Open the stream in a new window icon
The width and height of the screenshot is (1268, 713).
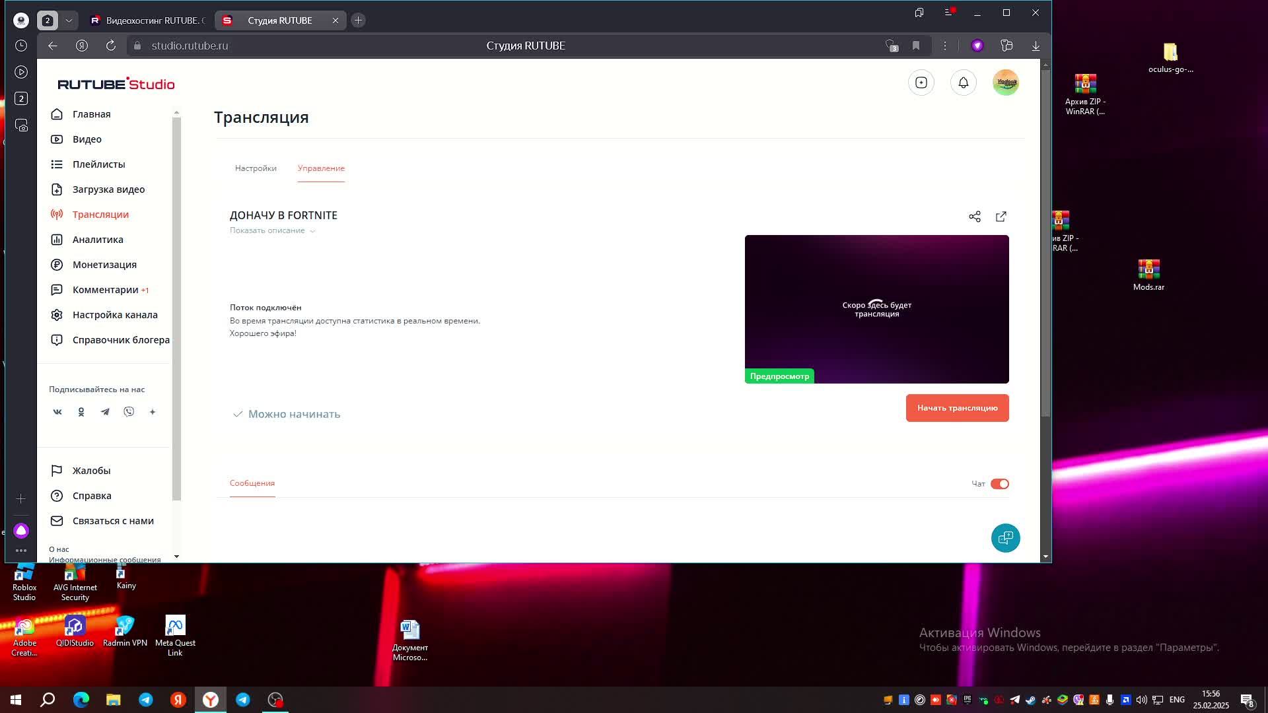click(1001, 217)
